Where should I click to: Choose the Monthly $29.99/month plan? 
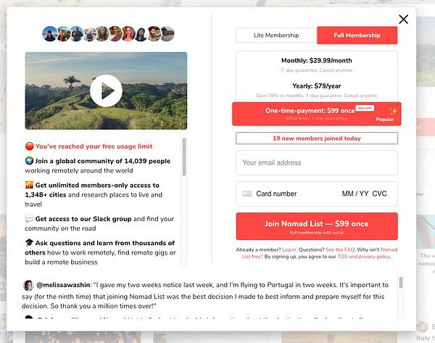[x=317, y=65]
